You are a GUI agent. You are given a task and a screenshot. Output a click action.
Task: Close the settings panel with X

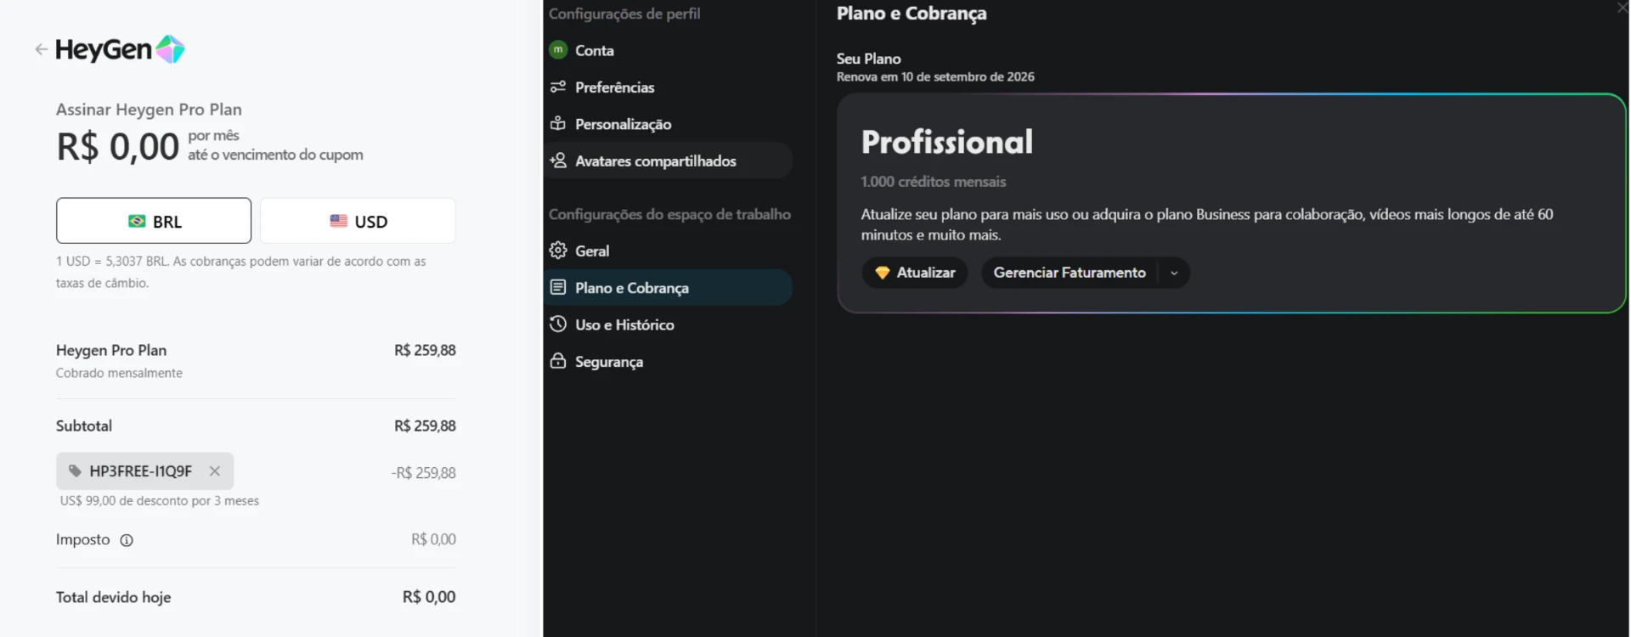(1622, 8)
